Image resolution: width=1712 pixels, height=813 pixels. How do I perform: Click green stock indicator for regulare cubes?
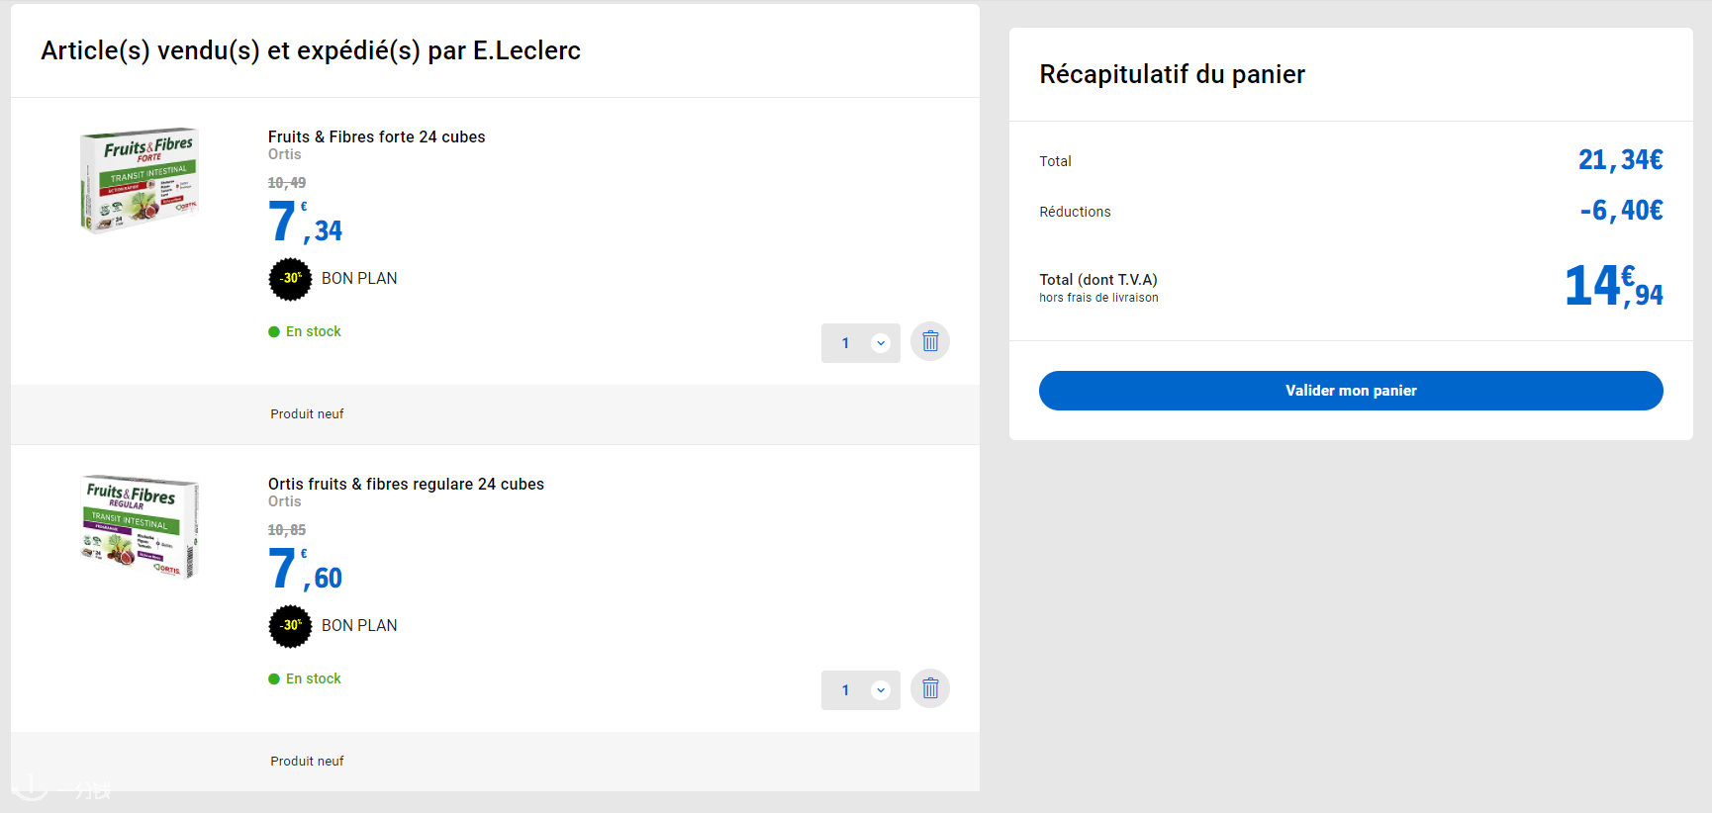click(x=274, y=679)
